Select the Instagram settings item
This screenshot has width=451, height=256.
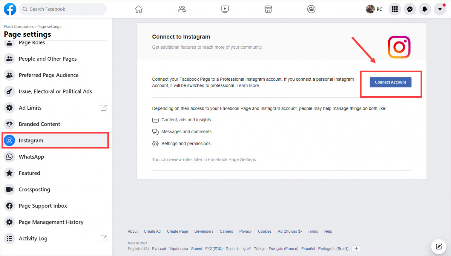tap(55, 140)
